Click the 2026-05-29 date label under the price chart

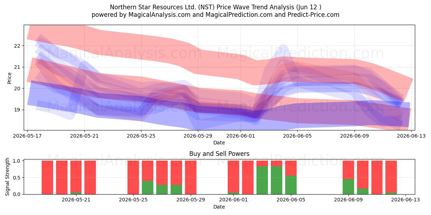point(198,136)
